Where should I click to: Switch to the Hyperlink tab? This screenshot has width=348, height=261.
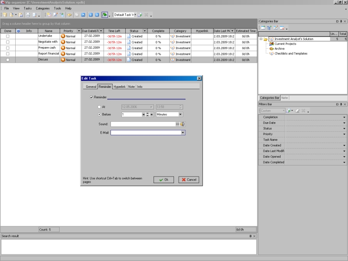point(120,87)
